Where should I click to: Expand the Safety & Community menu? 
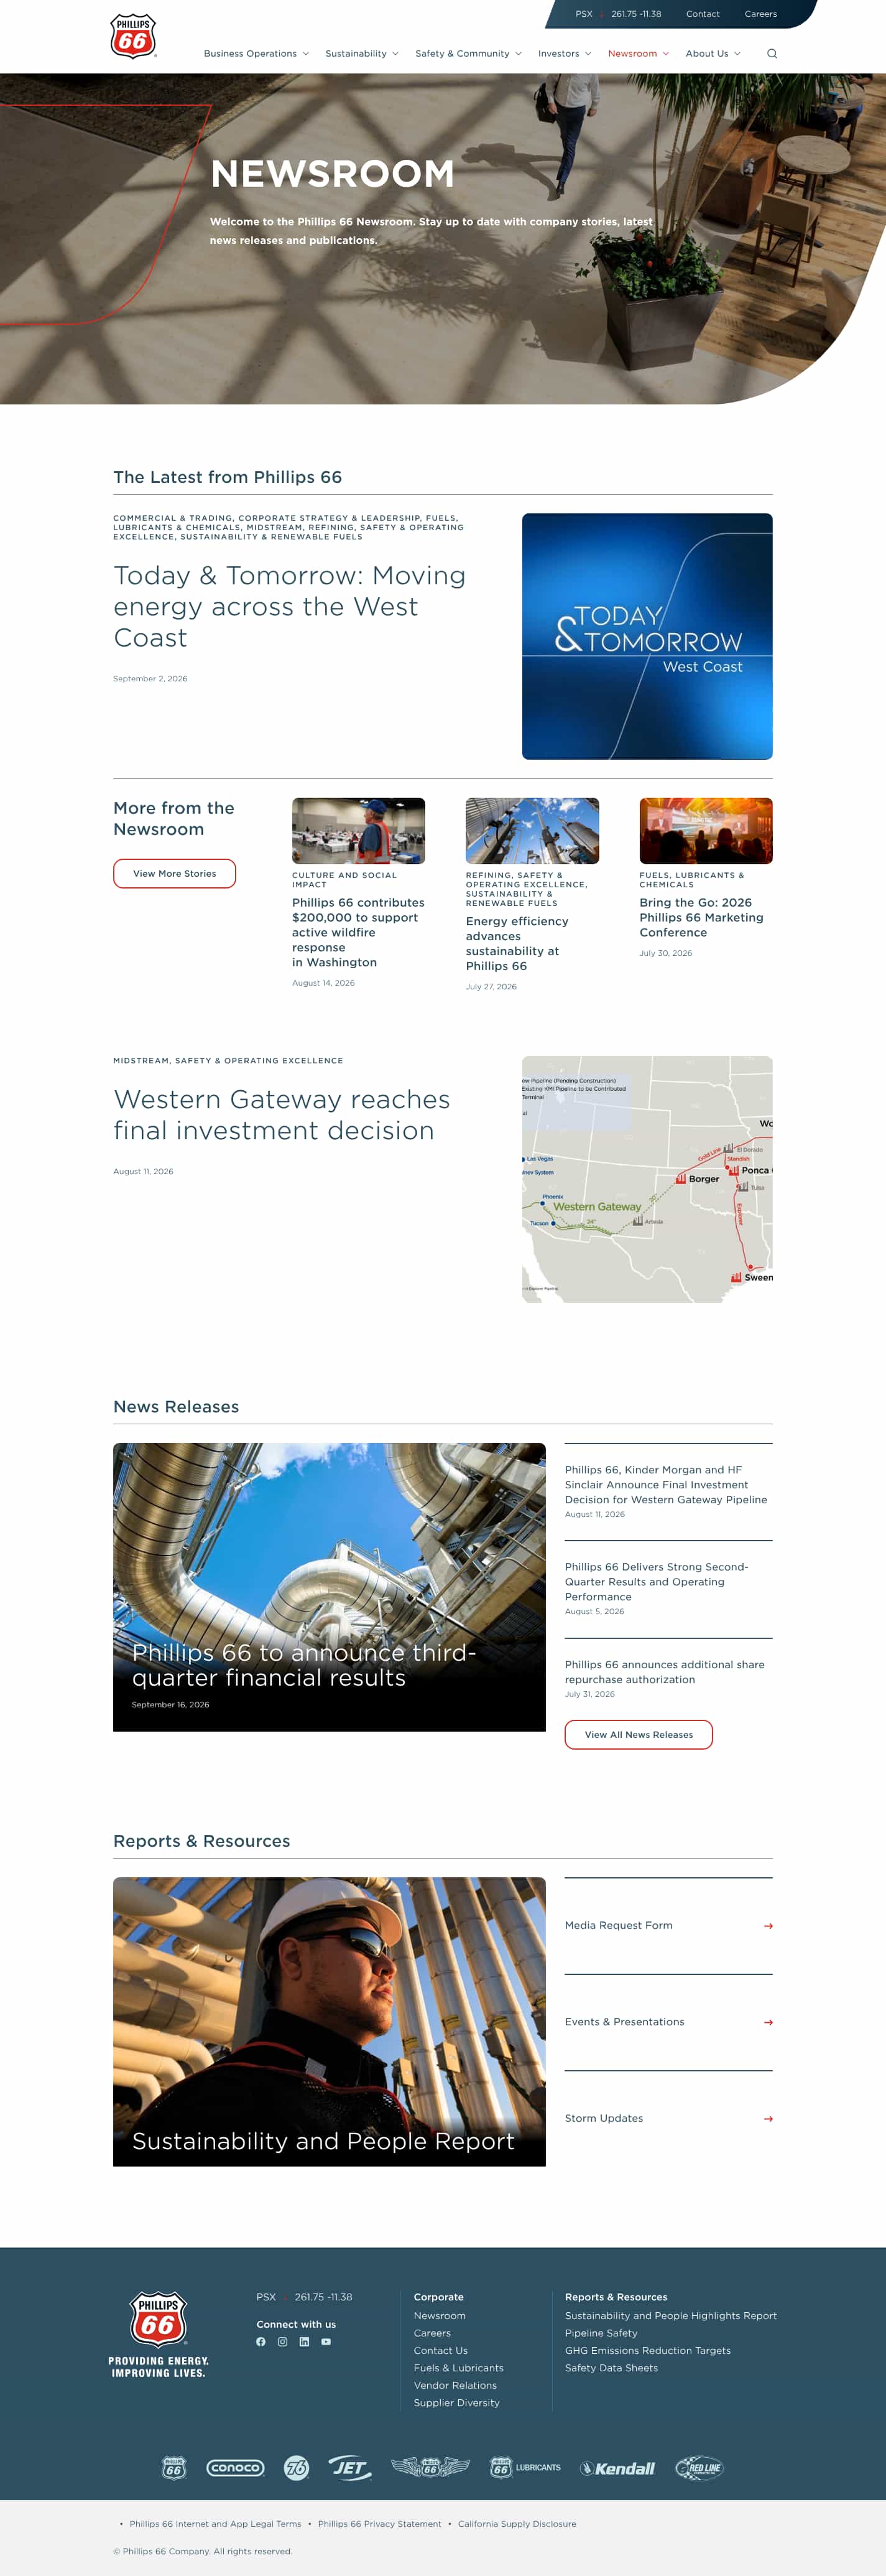coord(468,54)
